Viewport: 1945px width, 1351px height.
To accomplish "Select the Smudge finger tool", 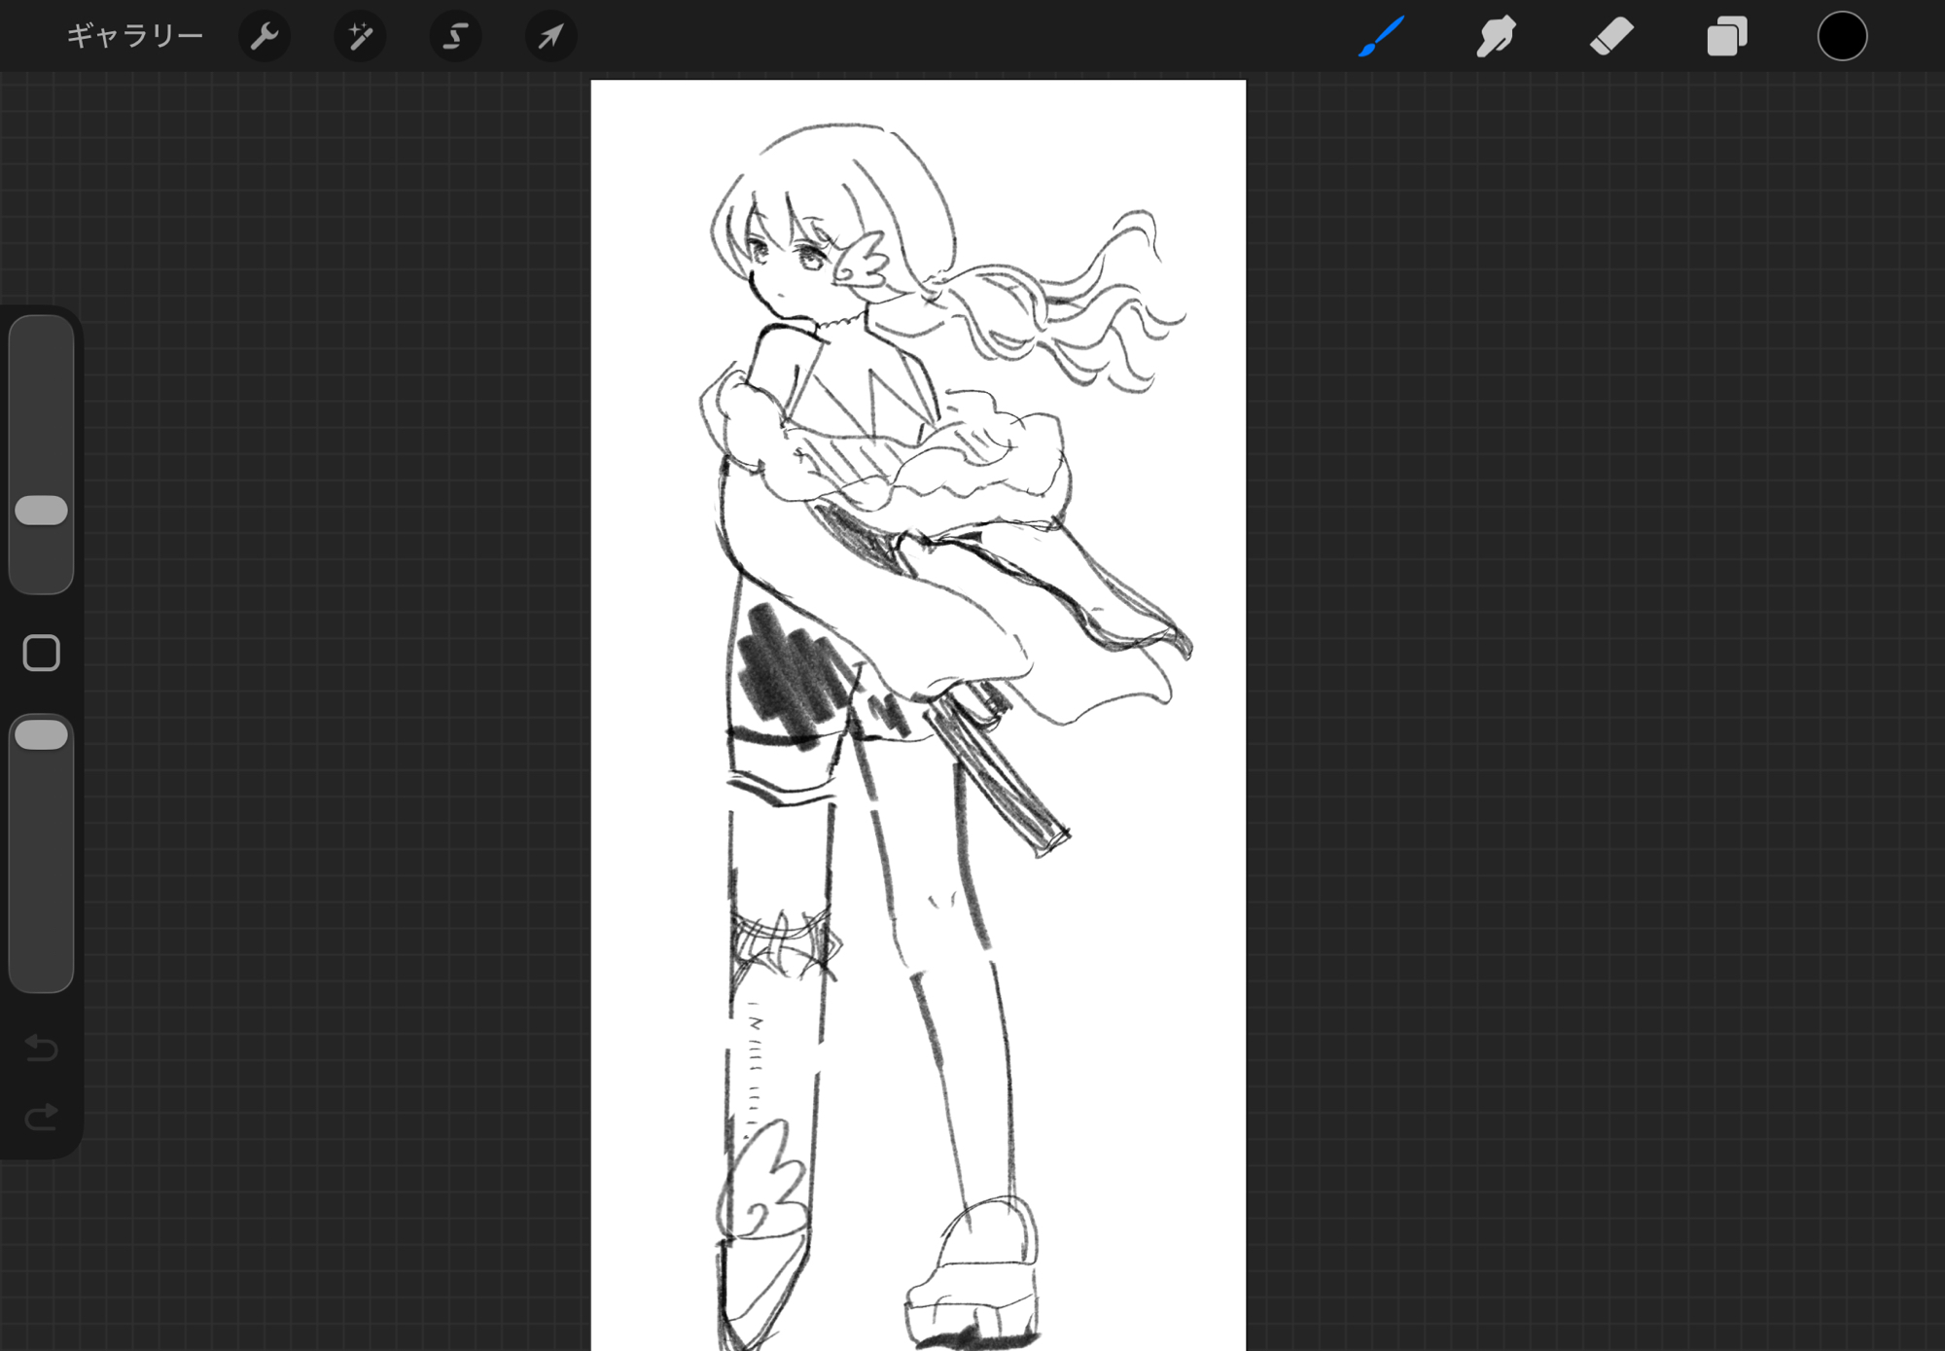I will 1496,37.
